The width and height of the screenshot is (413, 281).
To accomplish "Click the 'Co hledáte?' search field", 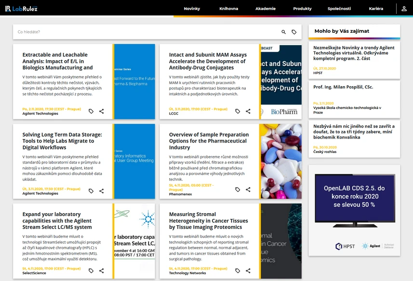I will click(146, 32).
